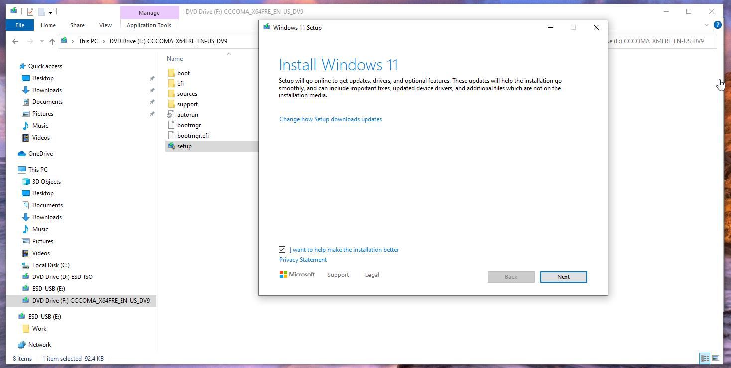
Task: Open the Support link in Setup
Action: tap(338, 275)
